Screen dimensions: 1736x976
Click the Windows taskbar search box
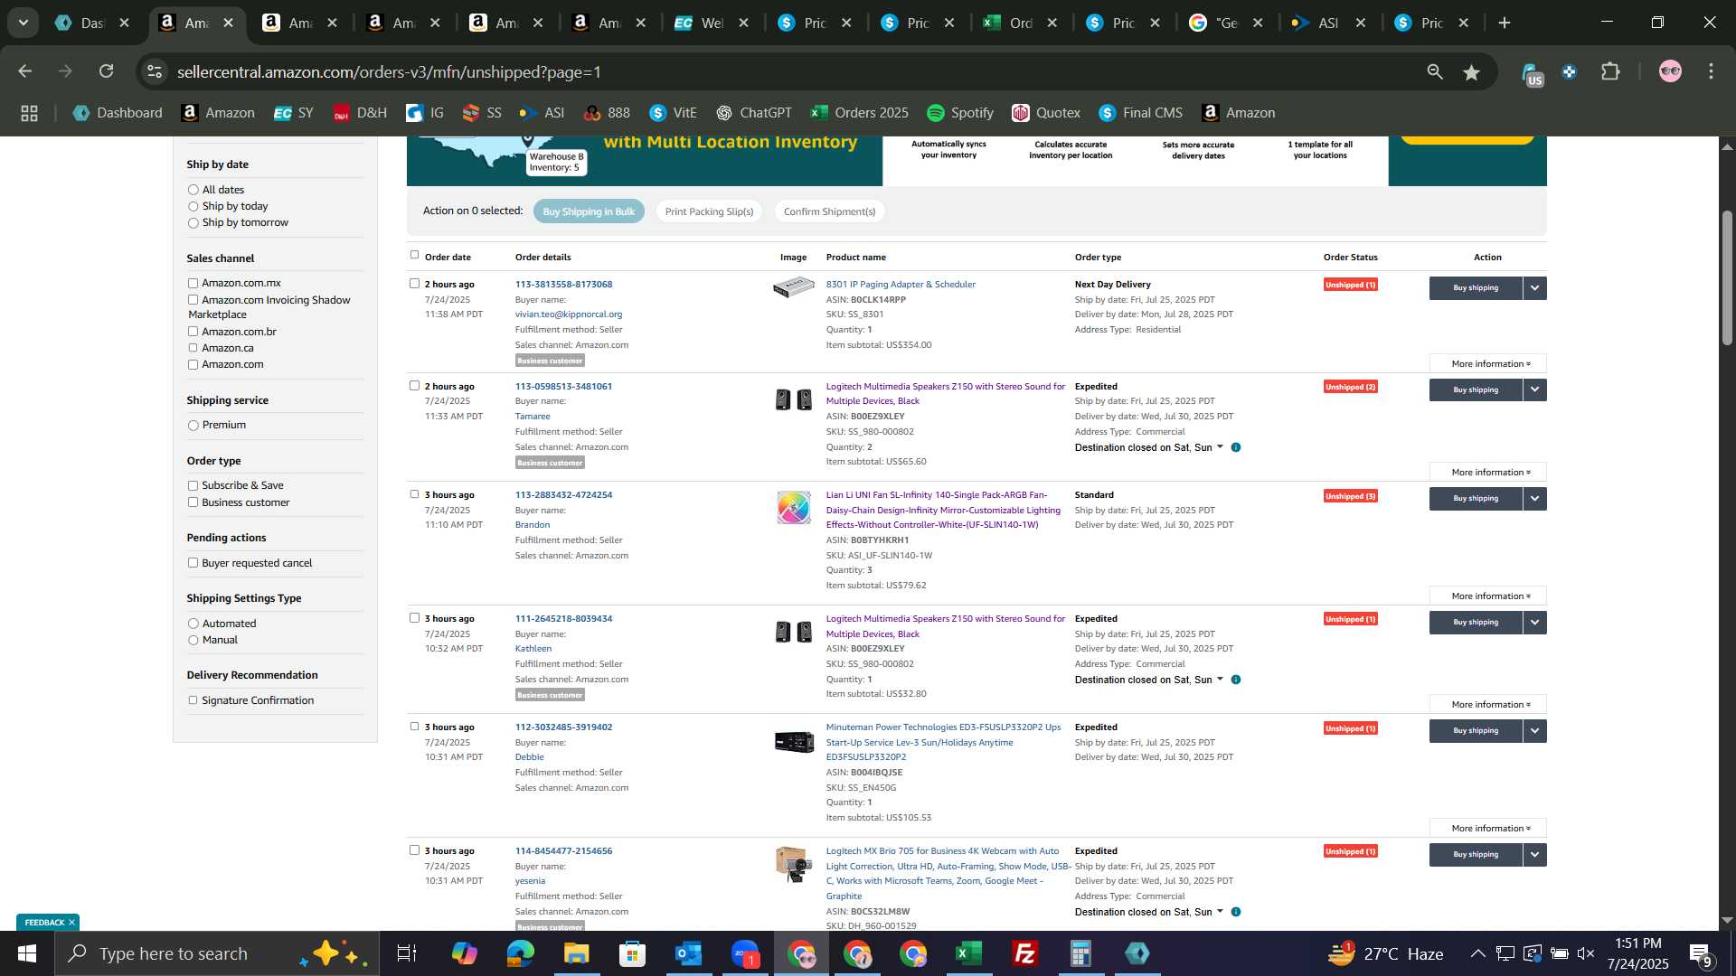(217, 953)
